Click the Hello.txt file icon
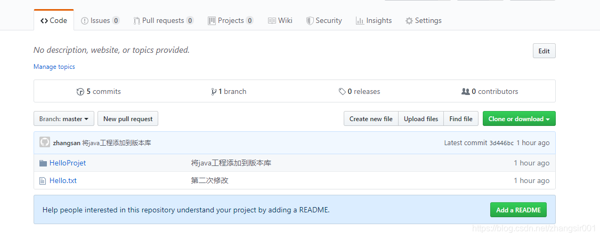The image size is (600, 238). coord(43,180)
